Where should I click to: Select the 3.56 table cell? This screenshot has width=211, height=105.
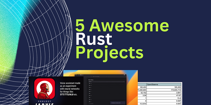tap(142, 95)
